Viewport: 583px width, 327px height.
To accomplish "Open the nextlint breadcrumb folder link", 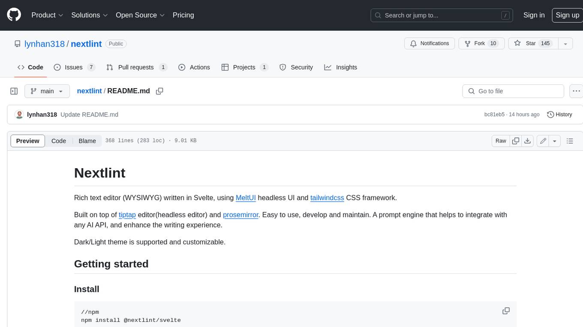I will 89,91.
